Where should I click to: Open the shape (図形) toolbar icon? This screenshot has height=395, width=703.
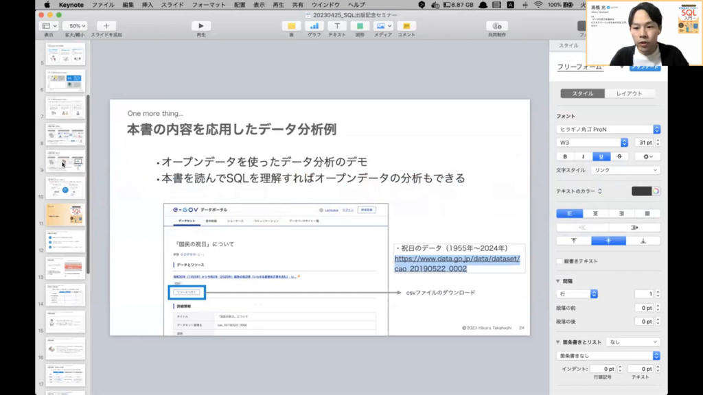(x=360, y=26)
